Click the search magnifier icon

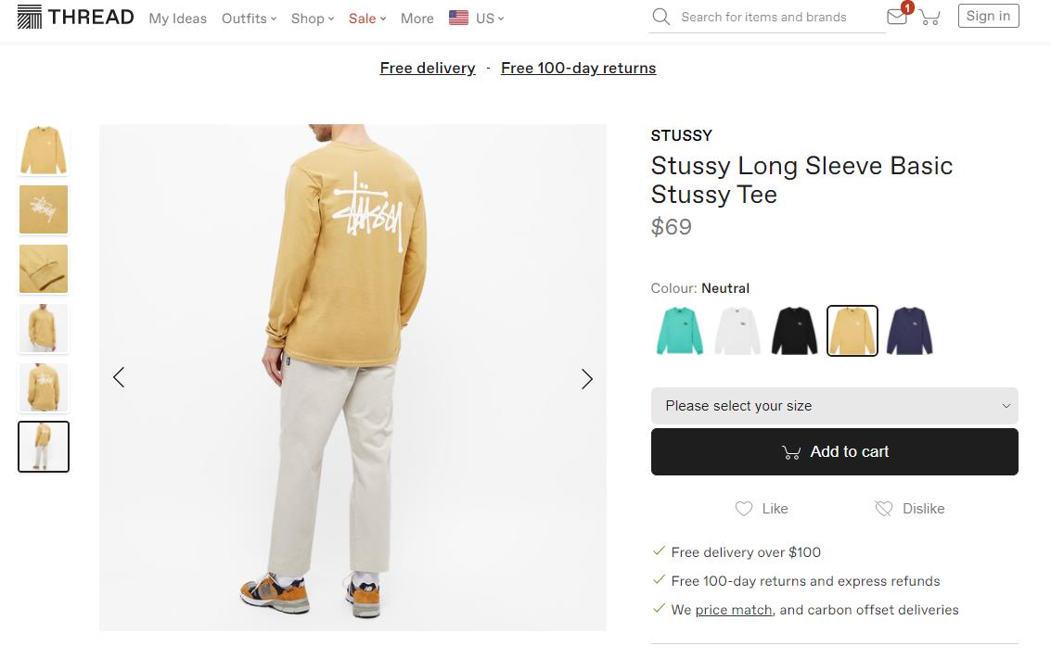click(660, 17)
